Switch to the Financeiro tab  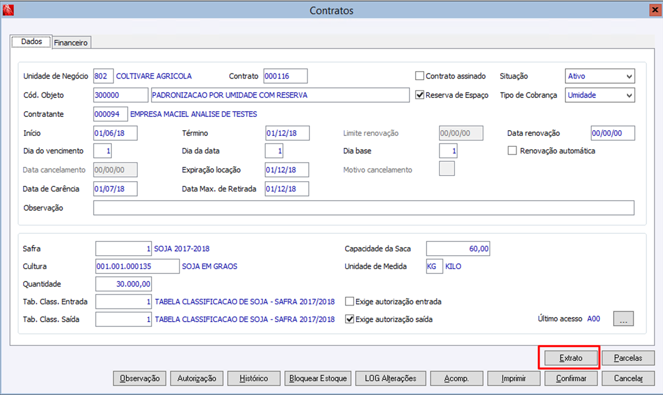[71, 42]
